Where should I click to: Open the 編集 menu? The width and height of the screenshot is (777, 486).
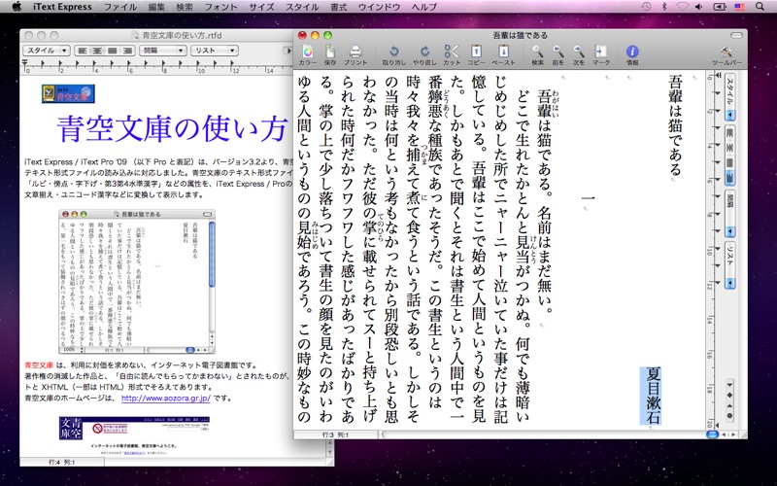point(156,7)
